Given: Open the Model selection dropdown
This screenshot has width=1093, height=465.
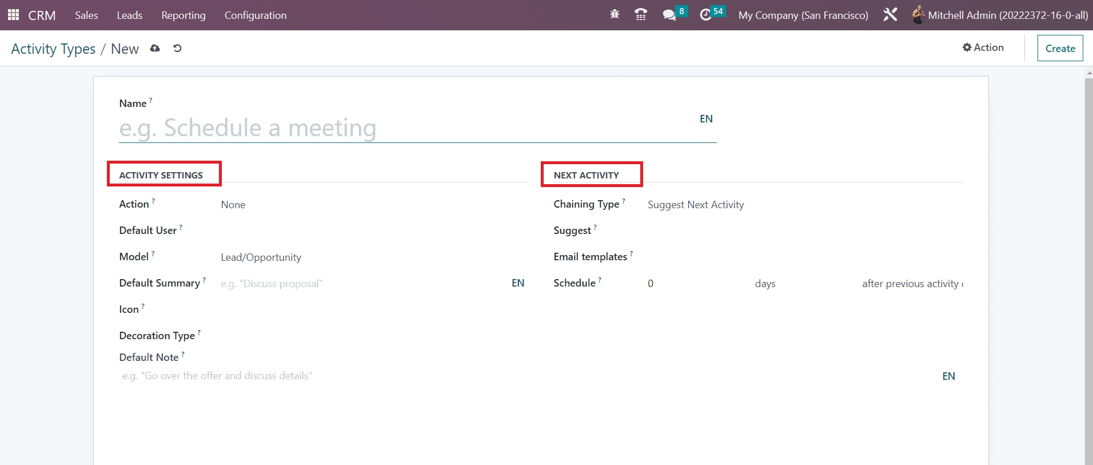Looking at the screenshot, I should click(366, 257).
